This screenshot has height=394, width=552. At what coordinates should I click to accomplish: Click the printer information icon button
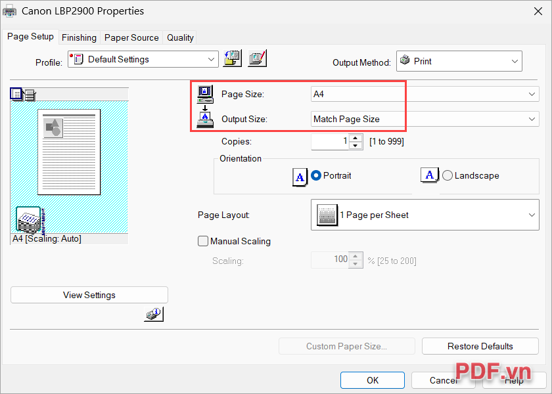coord(153,315)
